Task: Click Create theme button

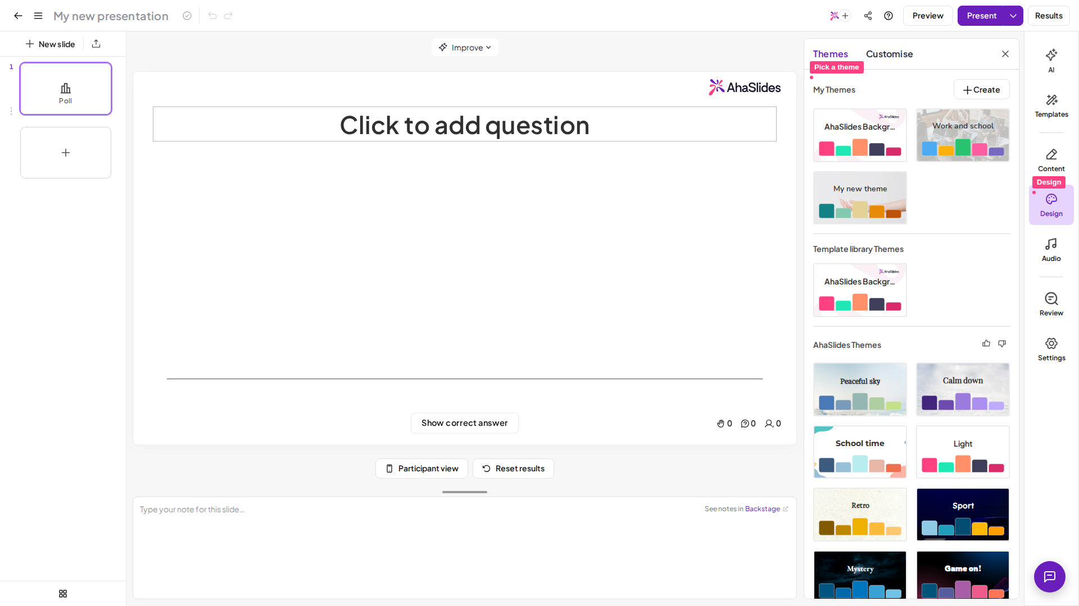Action: 981,90
